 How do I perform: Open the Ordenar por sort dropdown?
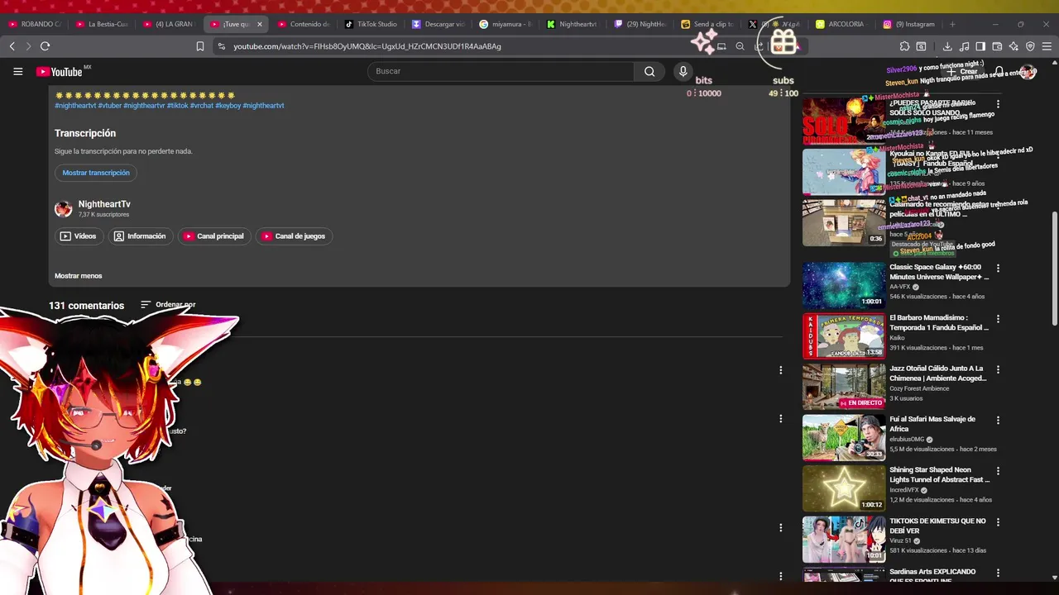coord(168,305)
